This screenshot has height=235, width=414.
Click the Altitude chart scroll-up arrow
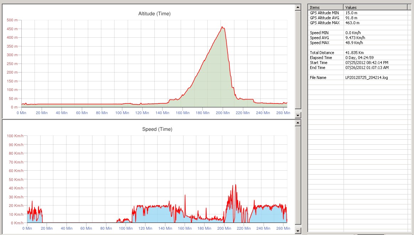point(298,7)
